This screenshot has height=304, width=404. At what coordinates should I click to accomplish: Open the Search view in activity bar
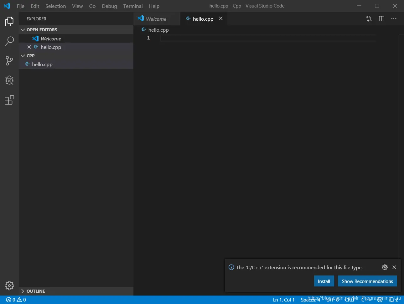pos(9,41)
